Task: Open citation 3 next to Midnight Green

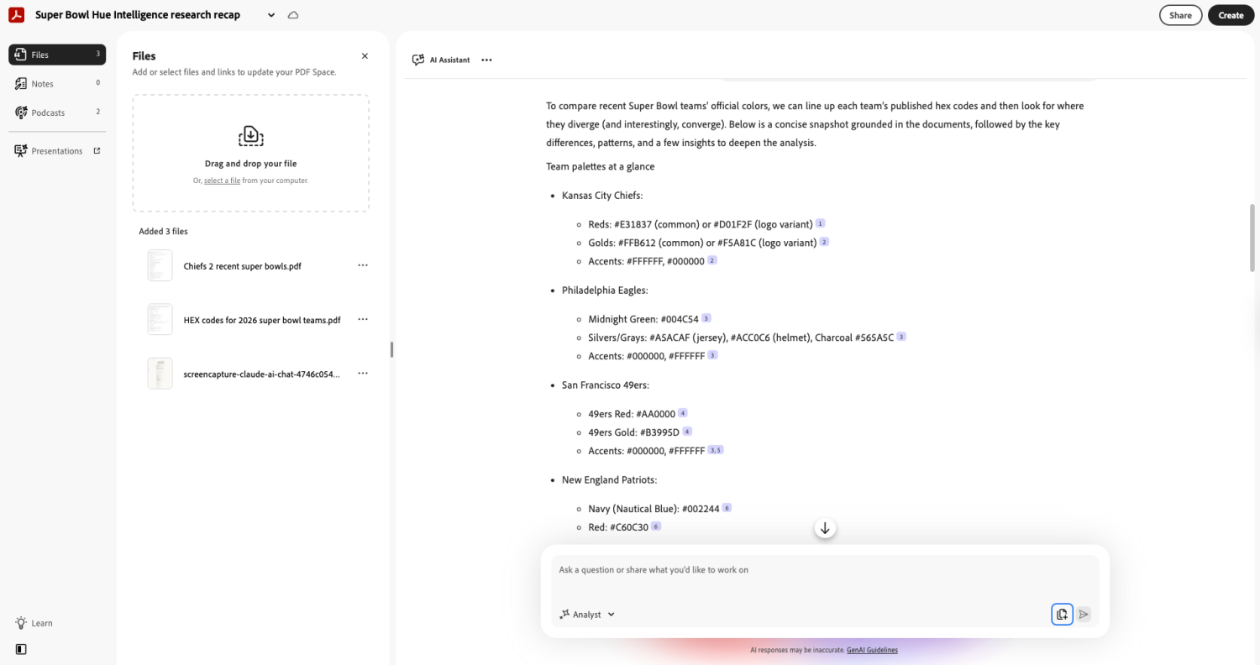Action: coord(706,318)
